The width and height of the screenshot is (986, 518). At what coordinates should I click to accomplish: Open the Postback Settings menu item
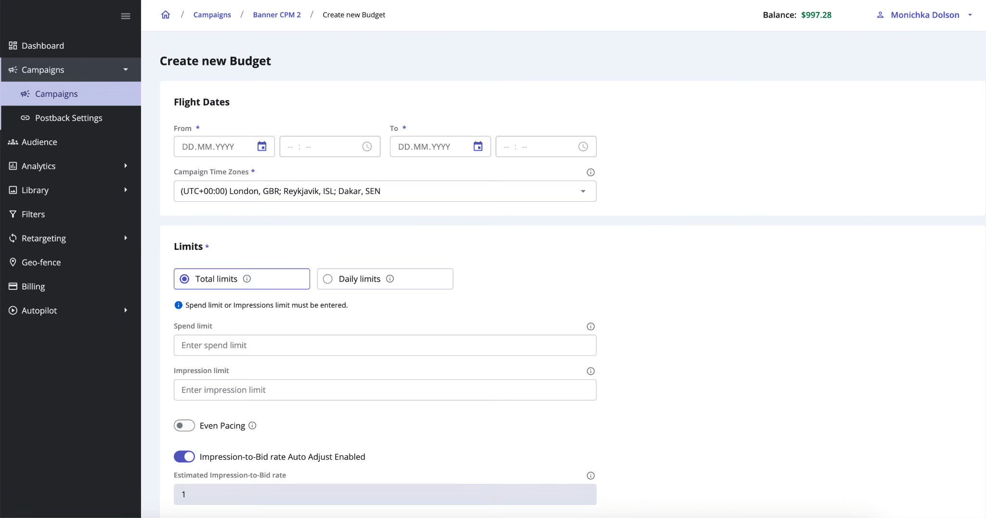69,117
